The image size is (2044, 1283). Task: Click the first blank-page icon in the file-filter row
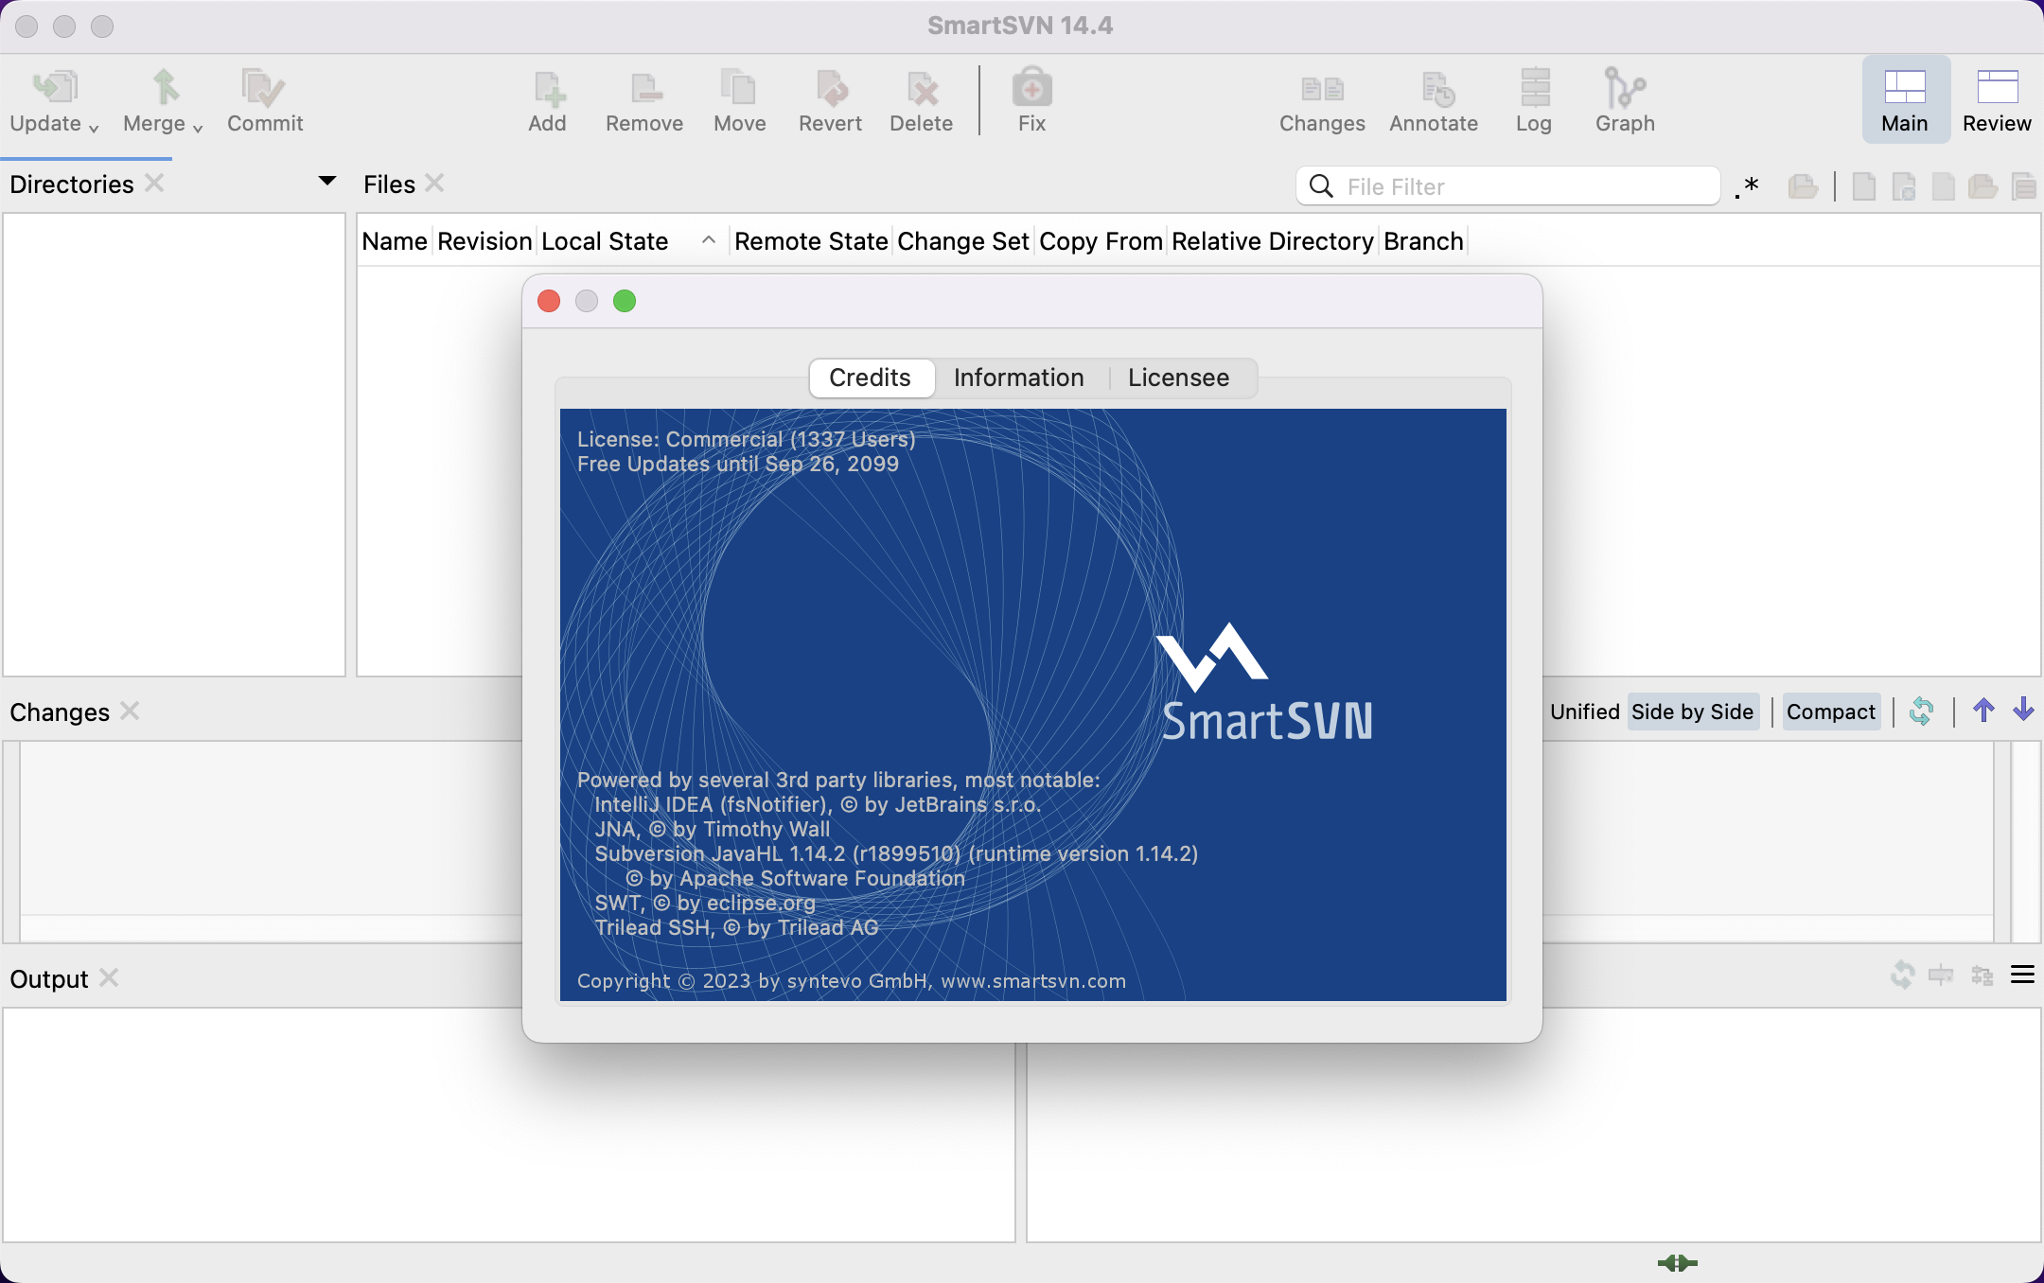pos(1863,186)
